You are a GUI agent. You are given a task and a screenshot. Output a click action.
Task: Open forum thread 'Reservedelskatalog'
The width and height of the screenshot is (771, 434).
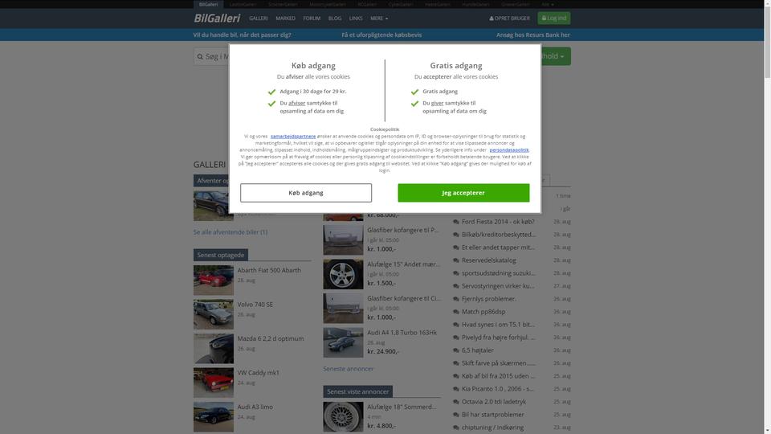coord(489,260)
